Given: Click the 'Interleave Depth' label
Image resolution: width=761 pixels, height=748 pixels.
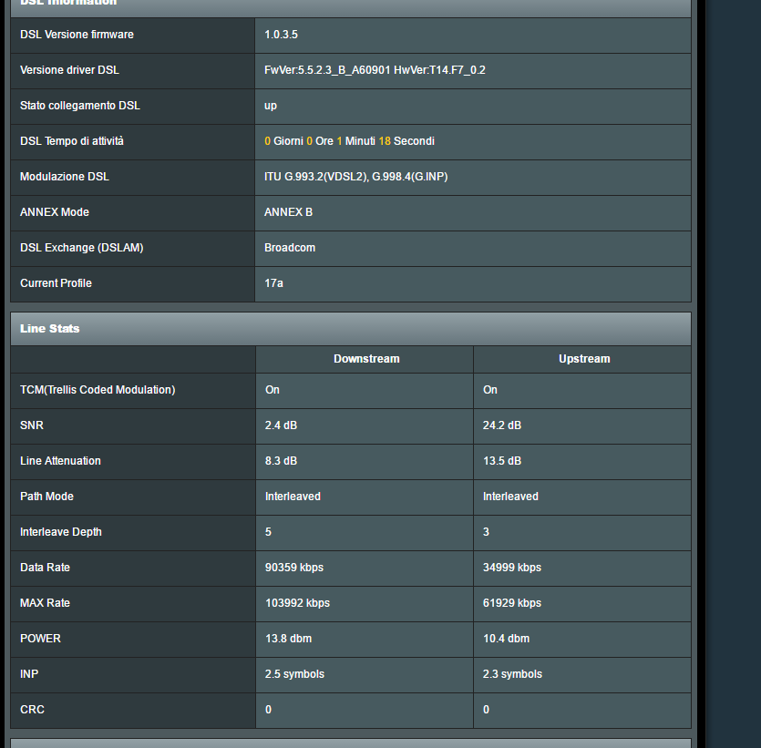Looking at the screenshot, I should pyautogui.click(x=61, y=532).
